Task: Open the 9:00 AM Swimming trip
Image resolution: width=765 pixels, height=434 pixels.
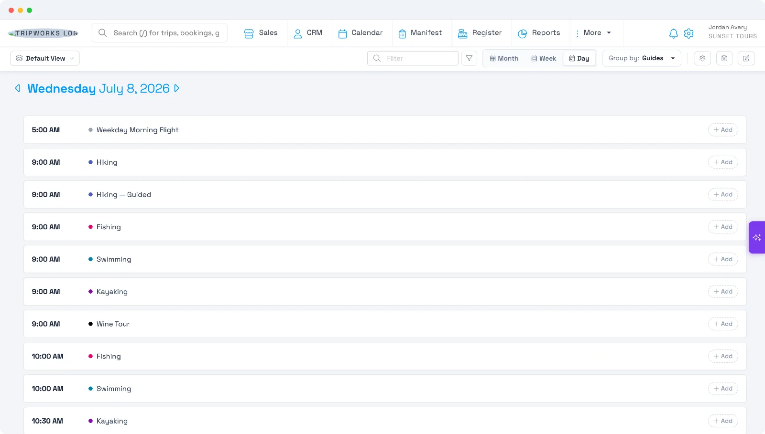Action: coord(114,259)
